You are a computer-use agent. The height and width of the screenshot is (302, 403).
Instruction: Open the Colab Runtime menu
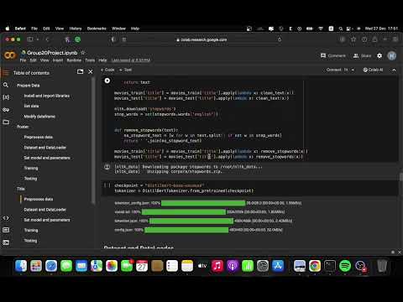click(x=74, y=60)
